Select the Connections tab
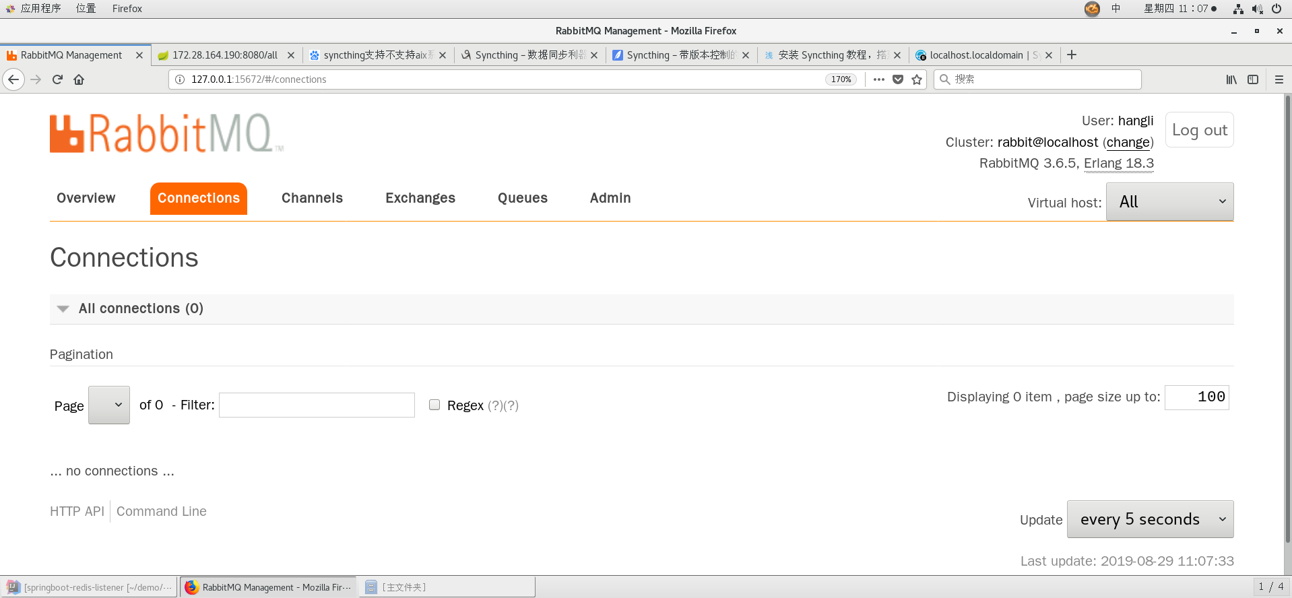Viewport: 1292px width, 598px height. tap(199, 198)
